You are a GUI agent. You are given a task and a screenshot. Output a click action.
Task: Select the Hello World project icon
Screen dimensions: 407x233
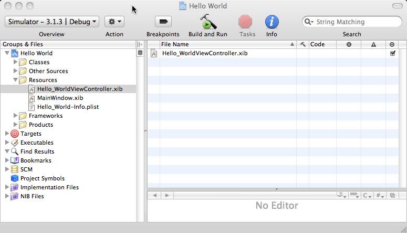point(15,53)
